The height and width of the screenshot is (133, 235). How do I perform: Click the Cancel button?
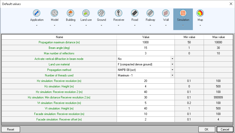(225, 129)
